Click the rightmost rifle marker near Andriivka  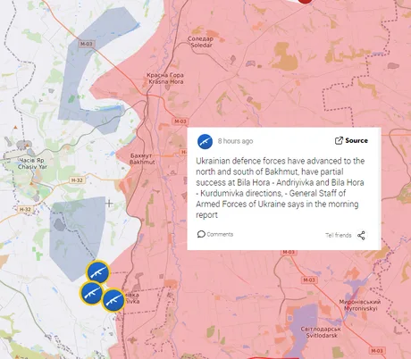(113, 300)
